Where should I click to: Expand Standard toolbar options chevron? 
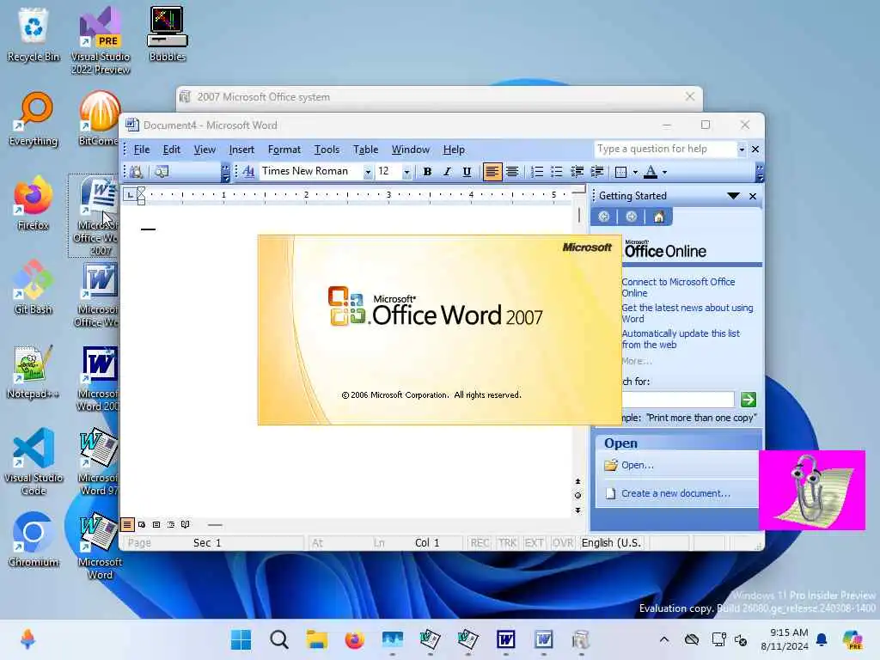point(225,172)
